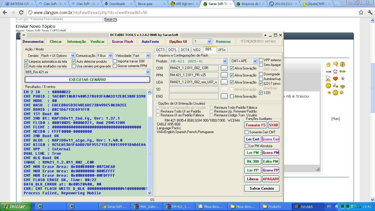Browse for the PPM flash file

pos(224,75)
